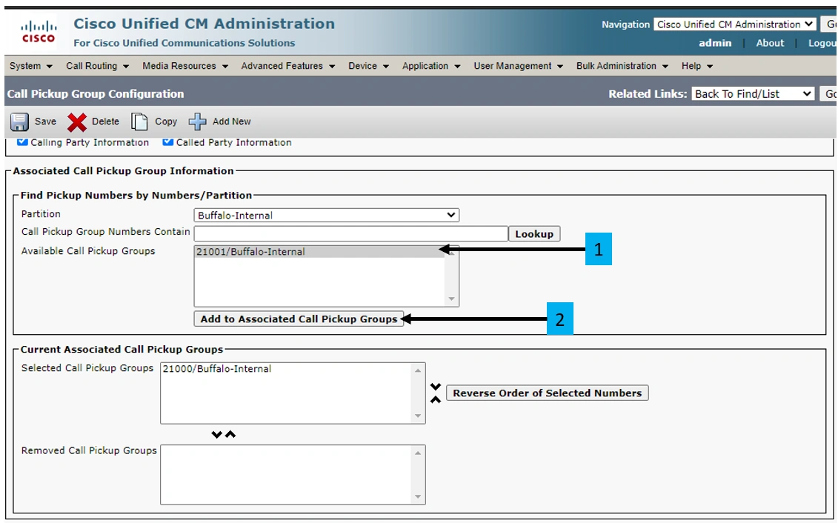
Task: Open the Partition dropdown
Action: click(327, 216)
